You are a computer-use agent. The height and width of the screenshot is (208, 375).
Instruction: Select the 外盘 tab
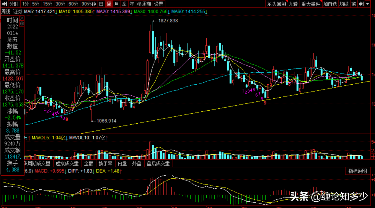[x=137, y=163]
